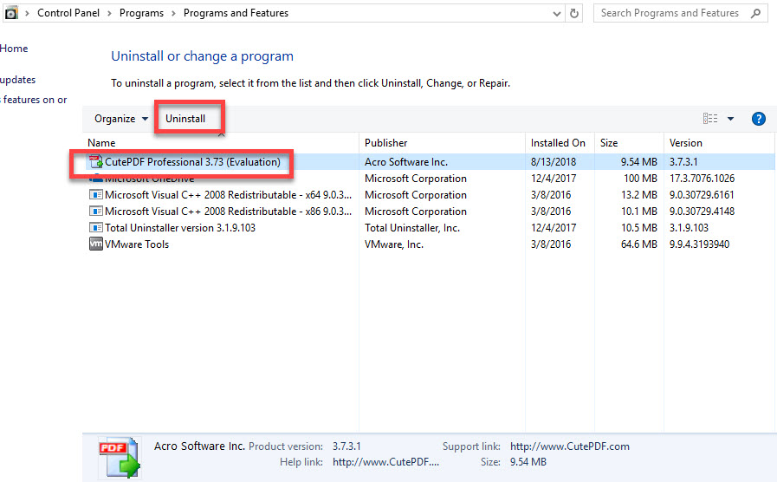Go to Programs breadcrumb
Image resolution: width=777 pixels, height=482 pixels.
tap(141, 13)
